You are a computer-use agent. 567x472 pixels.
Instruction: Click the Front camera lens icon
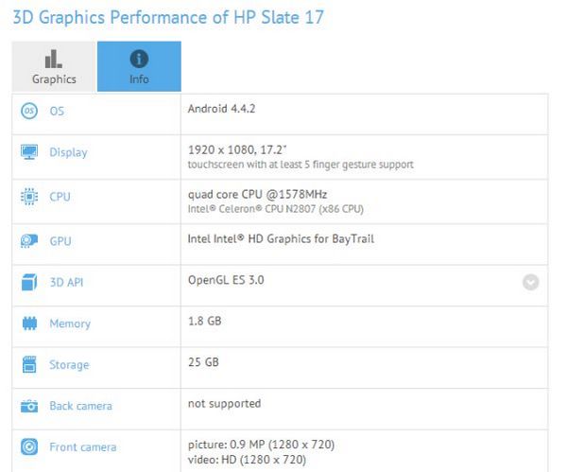click(28, 446)
